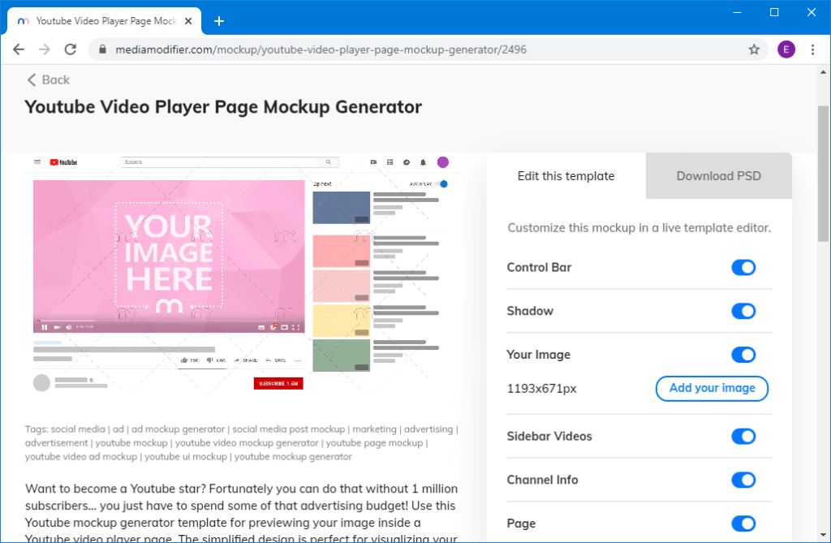Click the YouTube hamburger menu icon
Image resolution: width=831 pixels, height=543 pixels.
pyautogui.click(x=37, y=162)
